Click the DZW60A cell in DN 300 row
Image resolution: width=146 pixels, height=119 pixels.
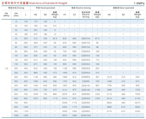[86, 77]
